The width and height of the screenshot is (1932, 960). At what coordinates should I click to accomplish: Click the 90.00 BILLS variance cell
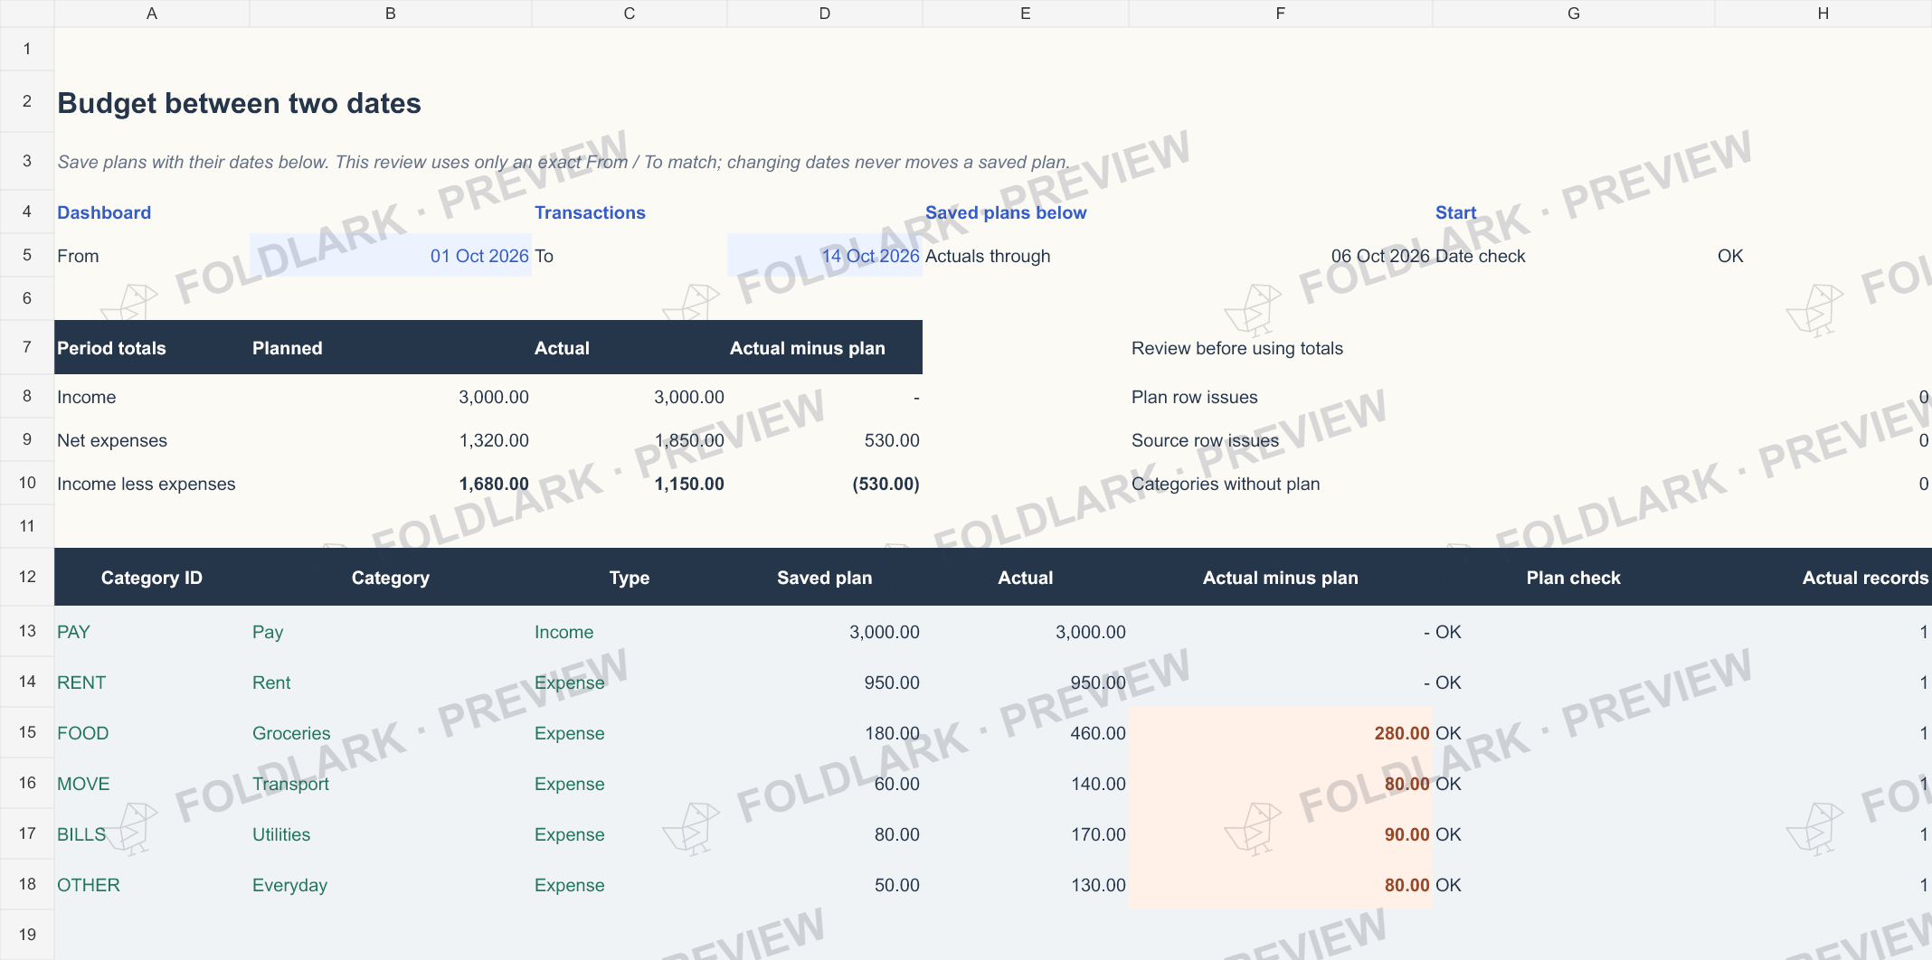(x=1281, y=834)
